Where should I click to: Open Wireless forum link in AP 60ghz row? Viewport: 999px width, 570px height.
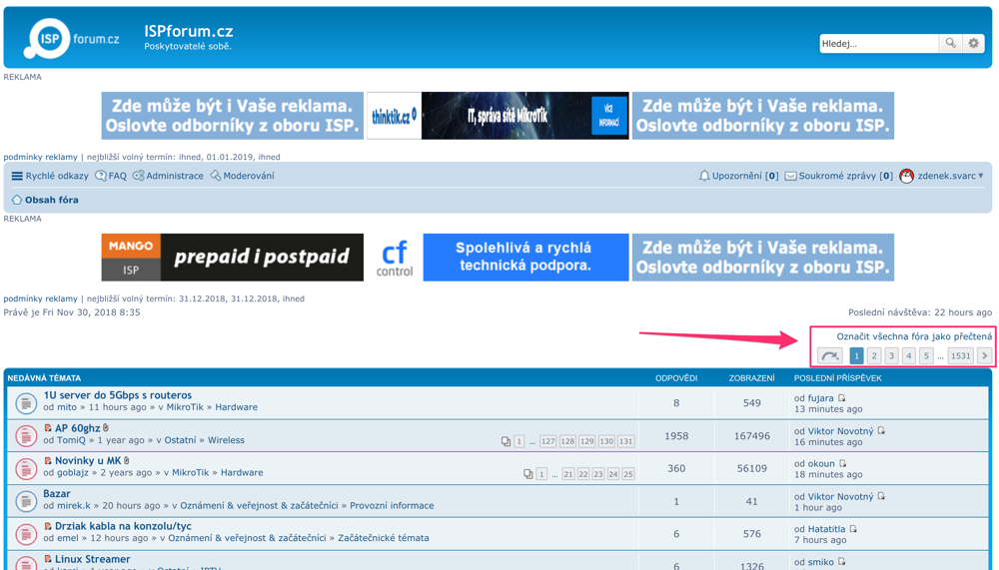(226, 440)
